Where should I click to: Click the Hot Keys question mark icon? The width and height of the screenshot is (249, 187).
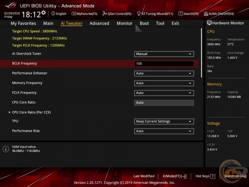[212, 176]
